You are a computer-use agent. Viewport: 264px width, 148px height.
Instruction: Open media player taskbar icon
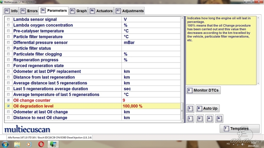pyautogui.click(x=29, y=144)
